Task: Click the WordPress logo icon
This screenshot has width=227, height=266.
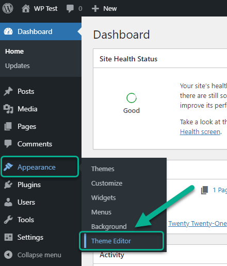Action: [x=8, y=8]
